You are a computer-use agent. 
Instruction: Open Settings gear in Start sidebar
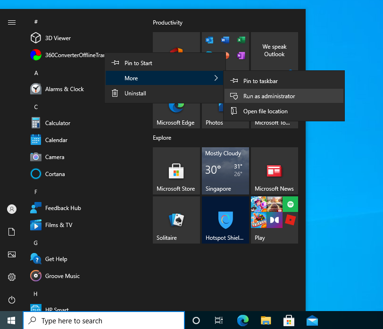[12, 277]
